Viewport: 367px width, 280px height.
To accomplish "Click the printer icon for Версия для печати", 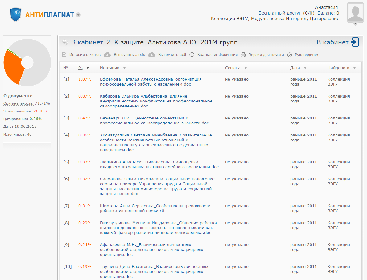I will 243,55.
